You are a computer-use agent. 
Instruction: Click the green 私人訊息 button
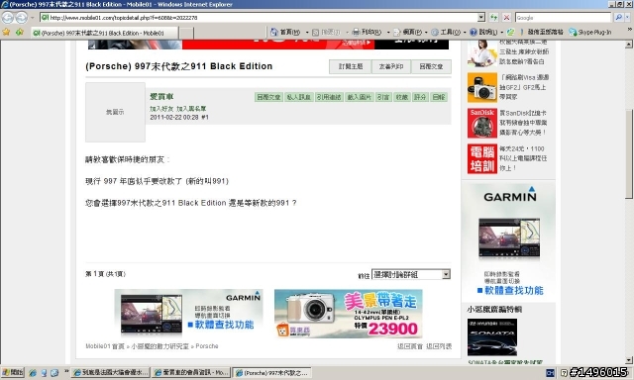point(298,97)
